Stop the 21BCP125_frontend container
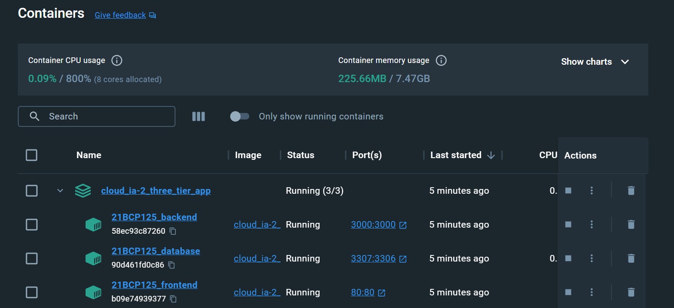This screenshot has width=674, height=308. [x=568, y=292]
